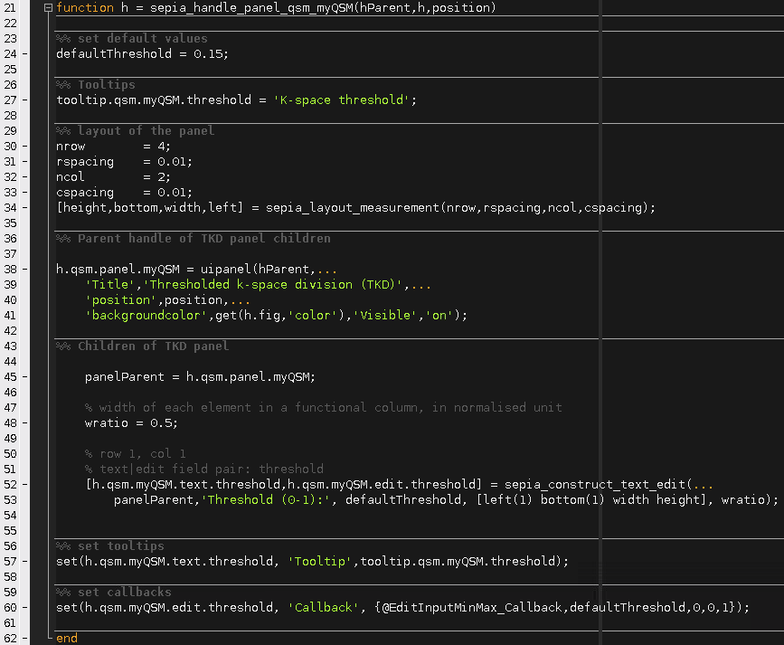Select line number 29 in the gutter
The image size is (784, 645).
pos(10,131)
